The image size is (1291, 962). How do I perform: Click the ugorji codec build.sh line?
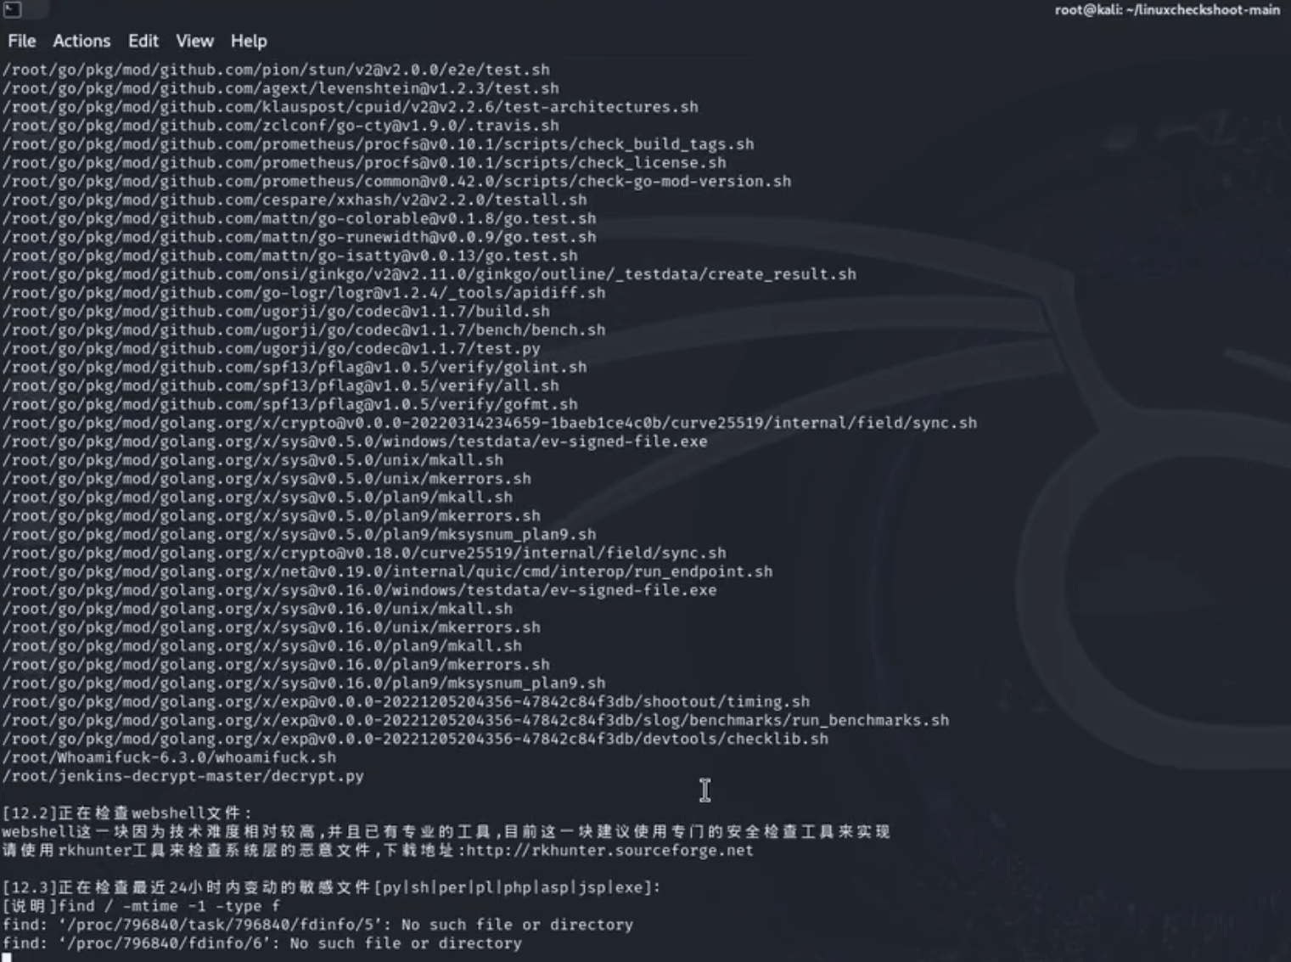(x=276, y=312)
